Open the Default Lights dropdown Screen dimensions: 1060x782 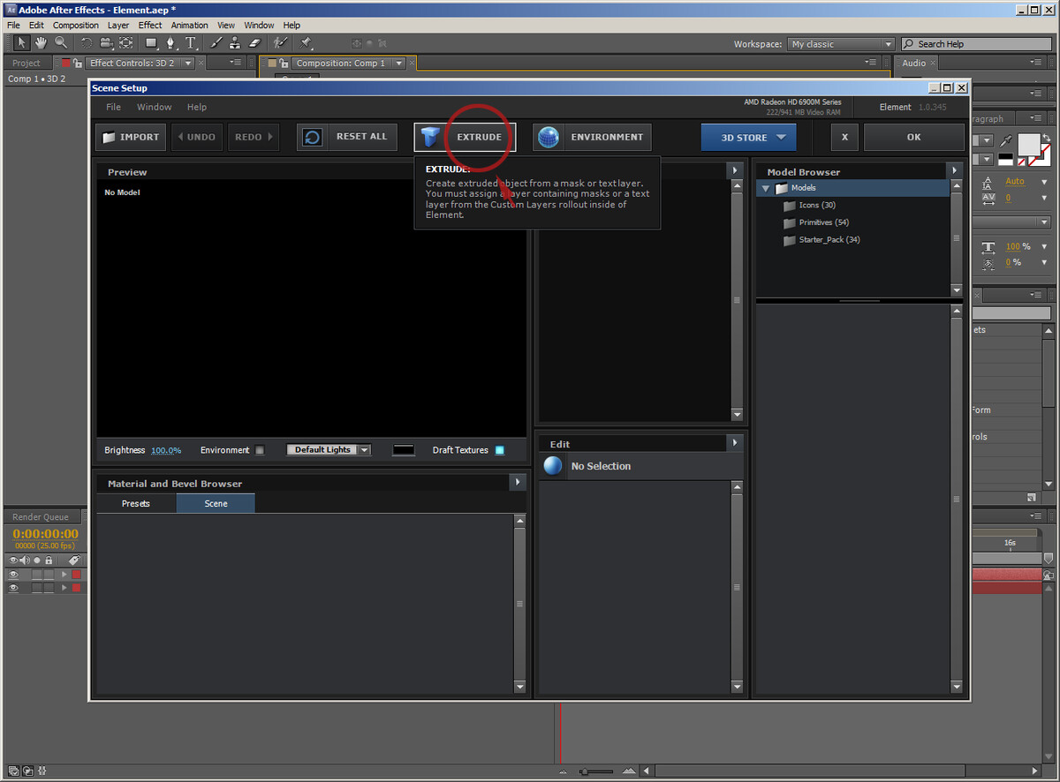click(329, 450)
